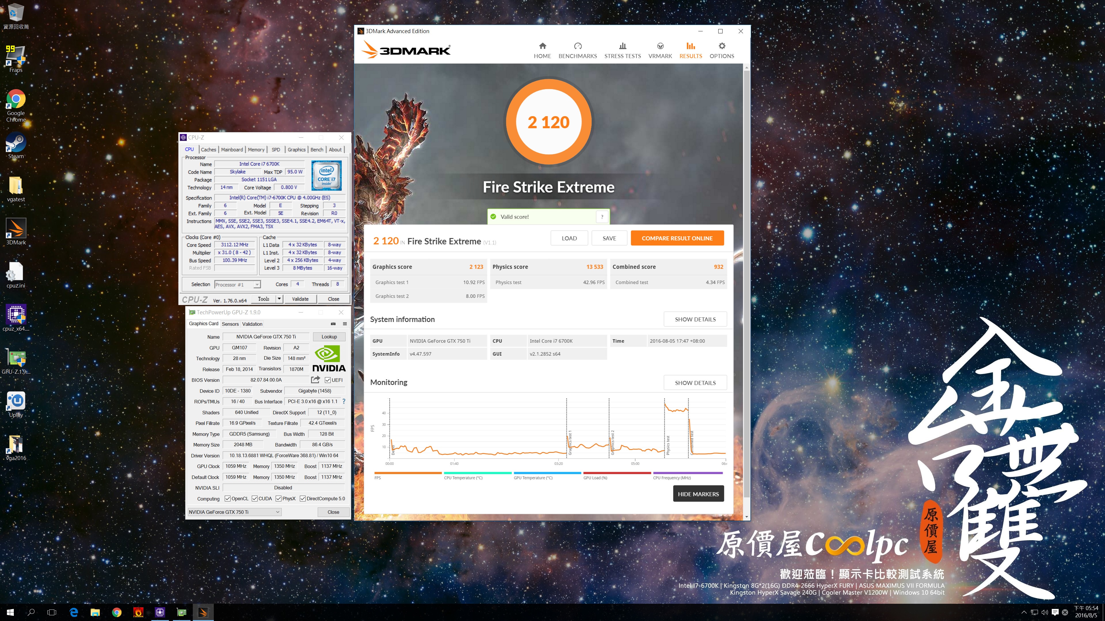Screen dimensions: 1105x621
Task: Click the CPU-Z Tools button
Action: pos(263,299)
